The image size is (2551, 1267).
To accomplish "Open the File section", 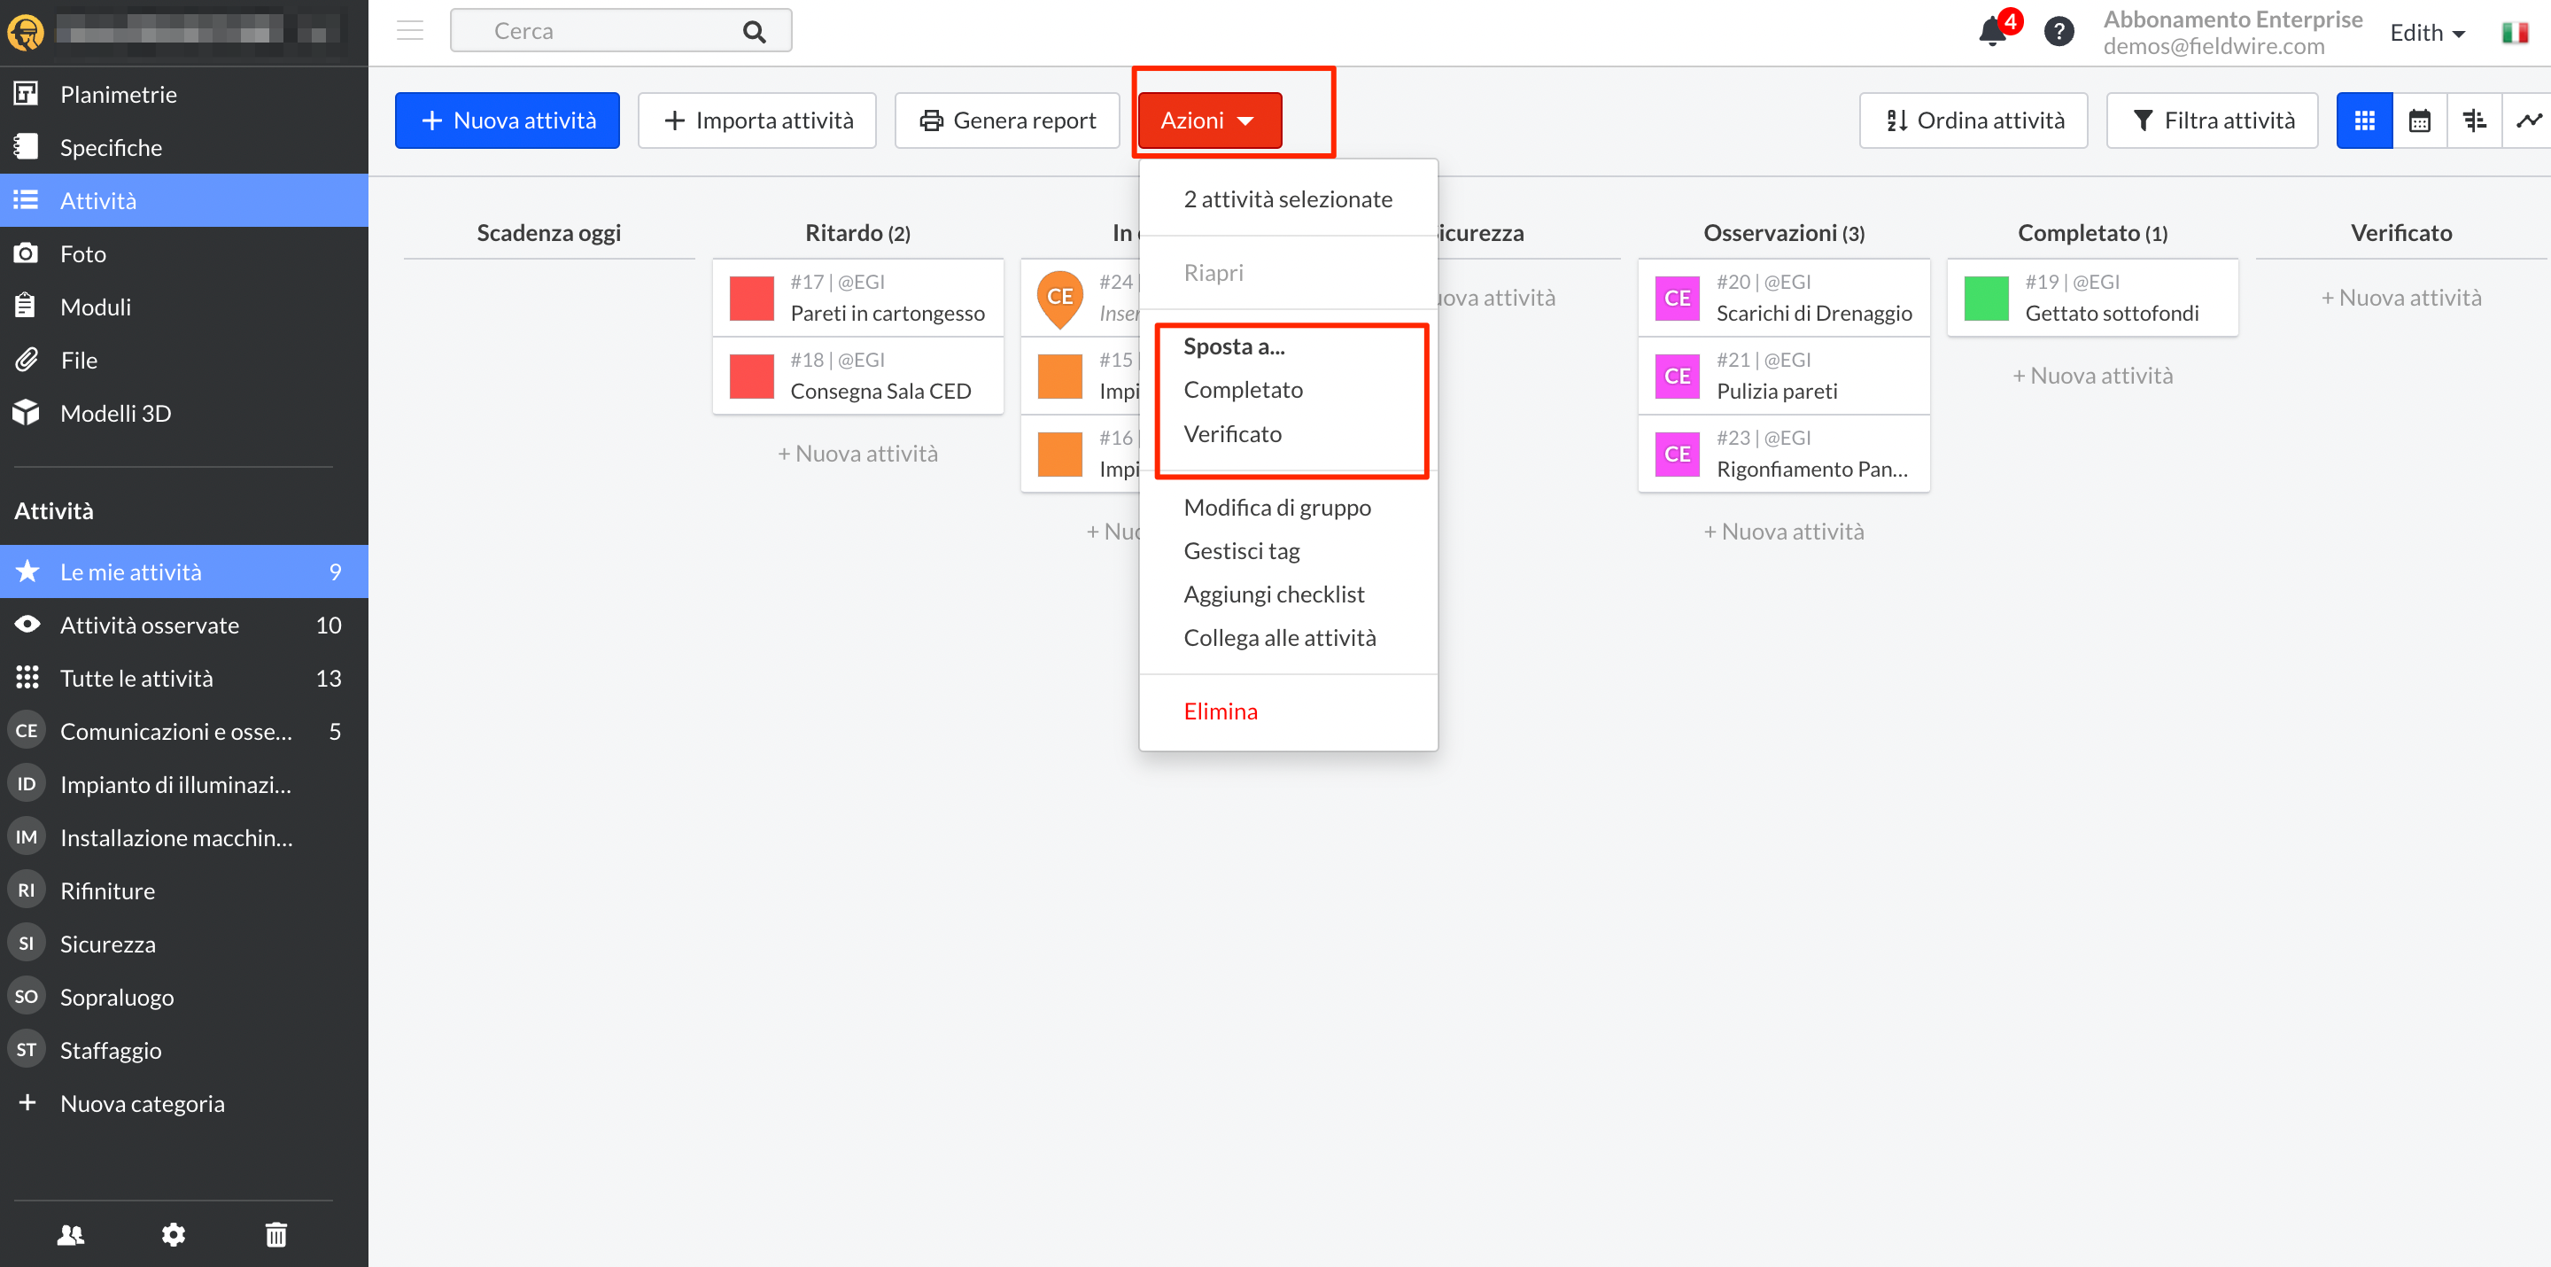I will pyautogui.click(x=184, y=360).
